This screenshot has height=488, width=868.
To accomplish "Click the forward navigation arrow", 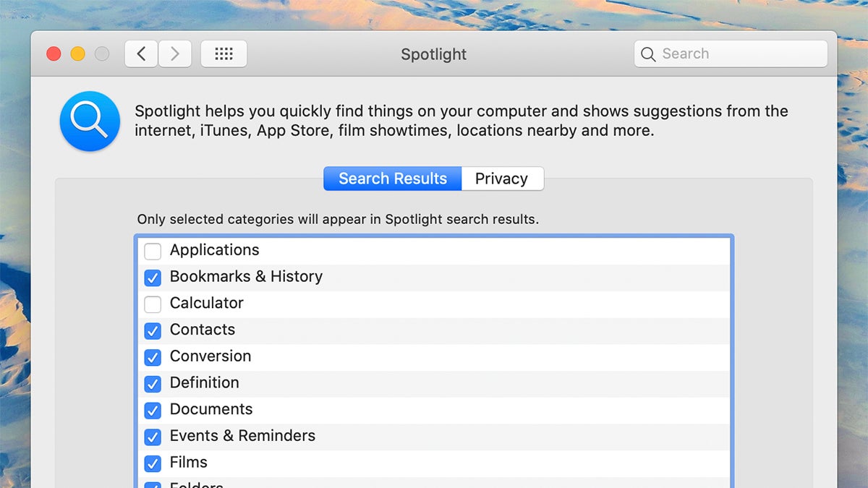I will coord(175,53).
